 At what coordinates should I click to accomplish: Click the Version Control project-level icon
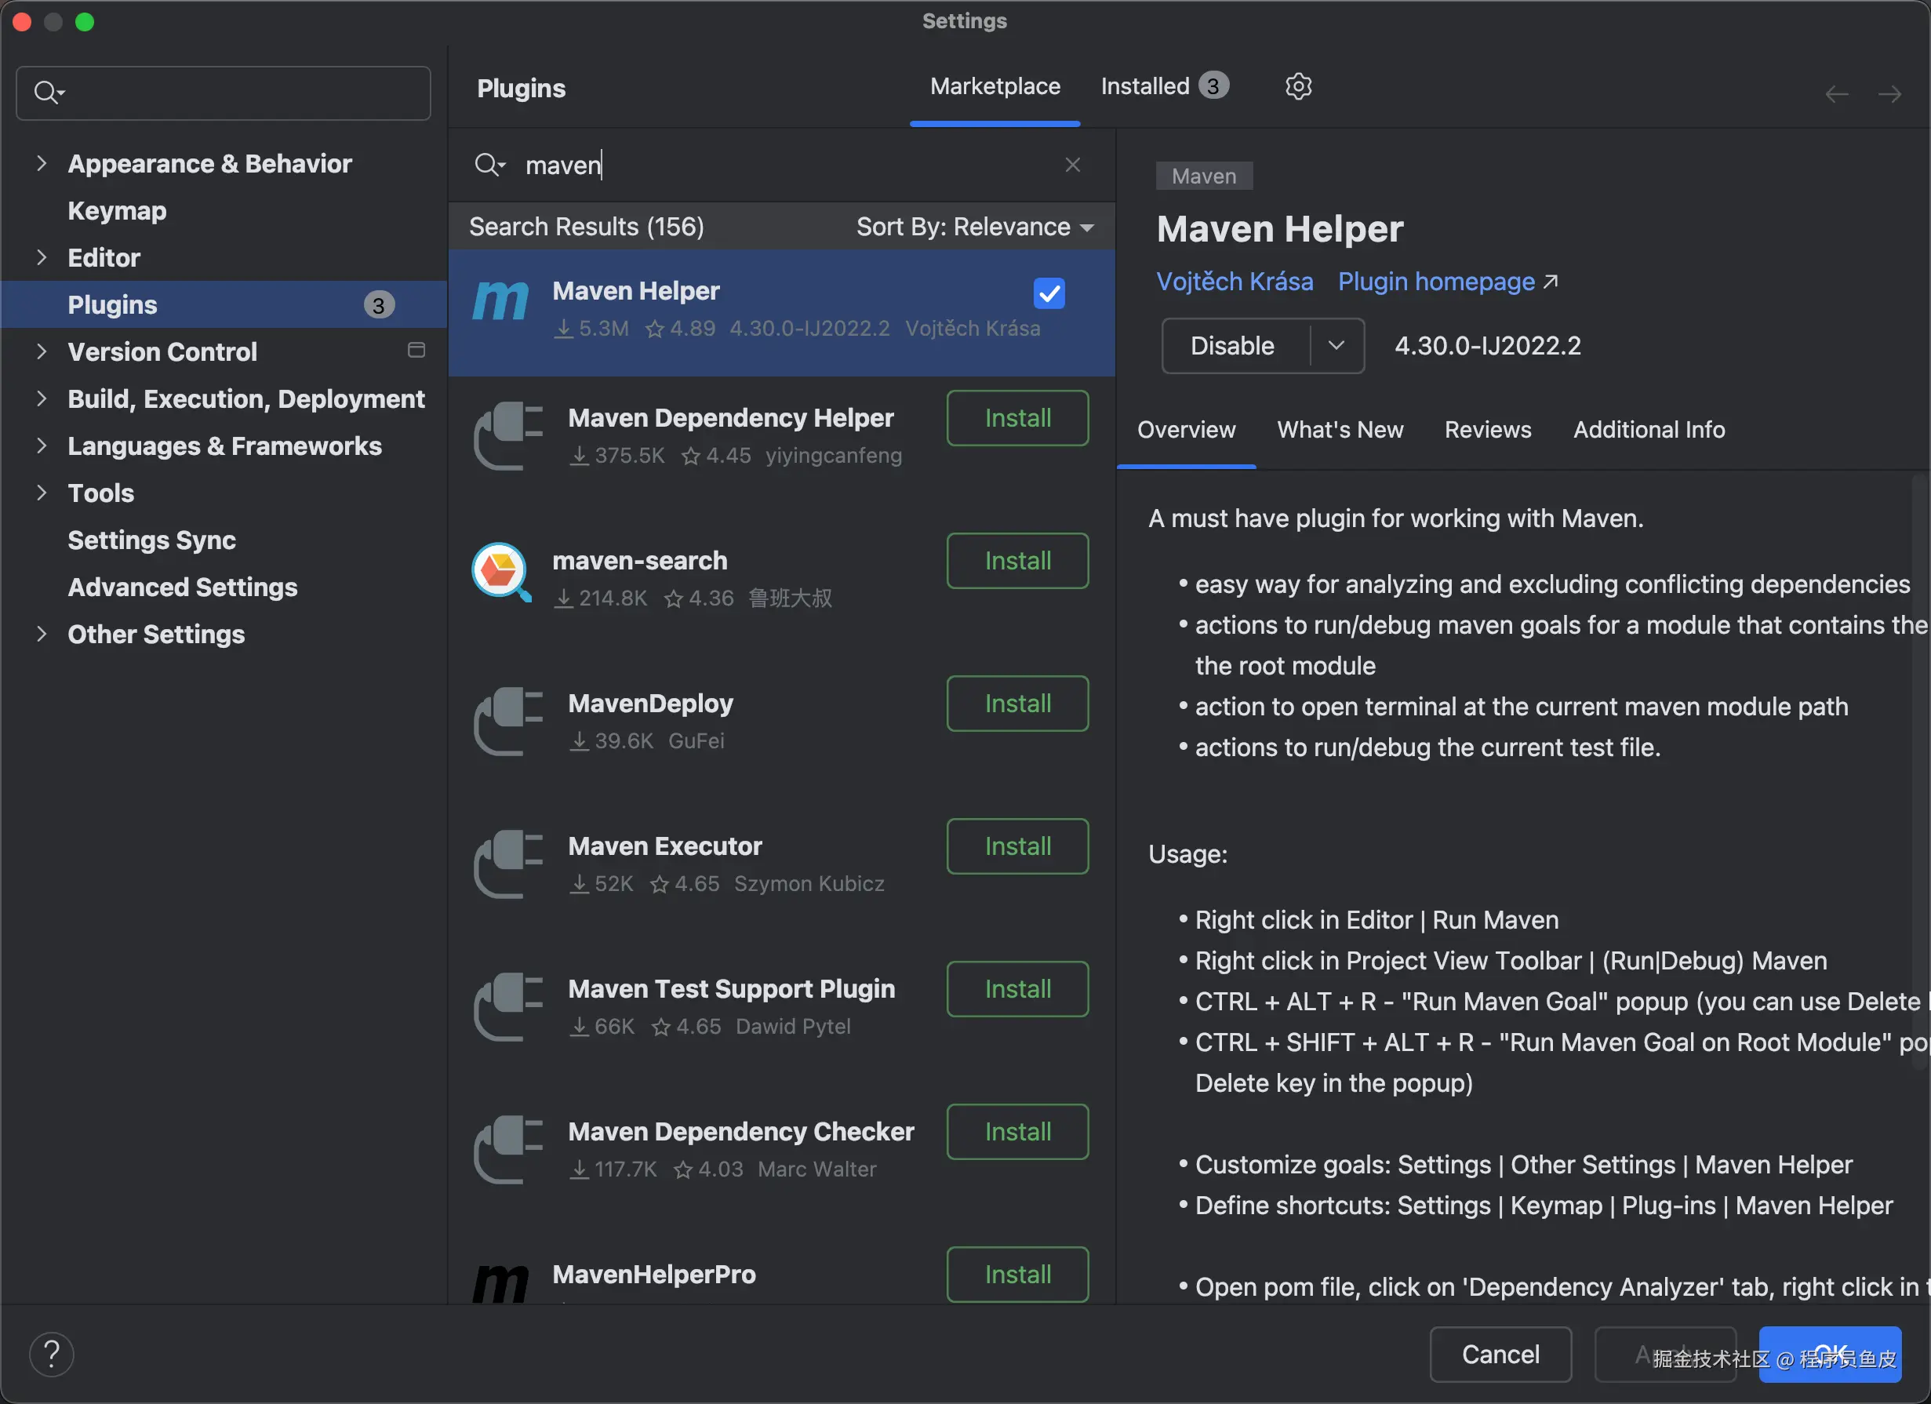[x=416, y=351]
